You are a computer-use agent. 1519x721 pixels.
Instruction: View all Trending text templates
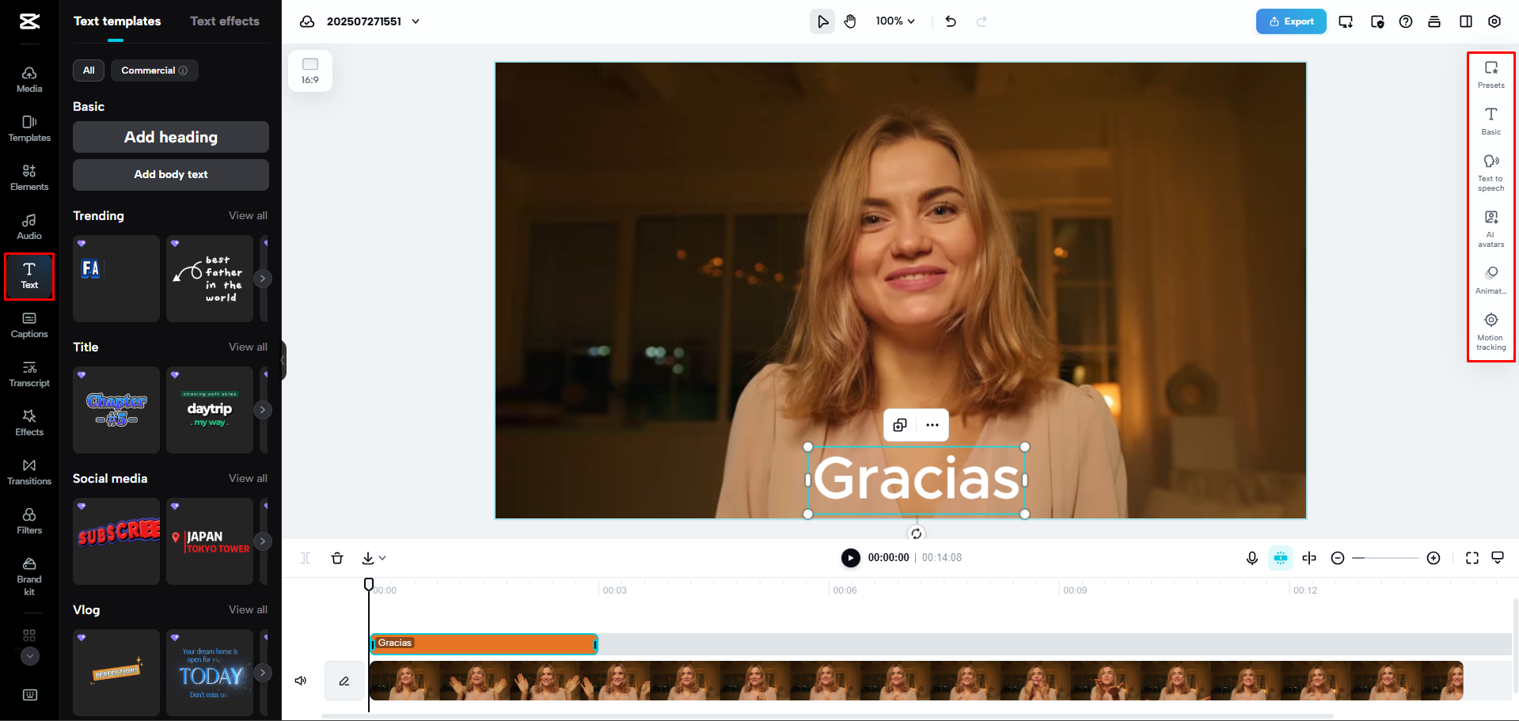248,215
